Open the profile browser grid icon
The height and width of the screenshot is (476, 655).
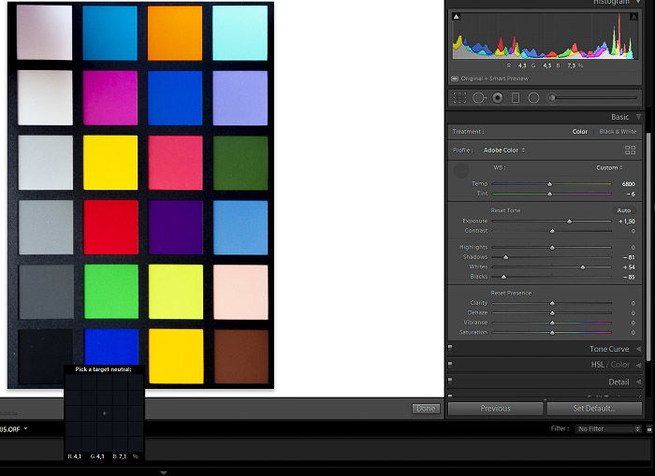pos(630,150)
